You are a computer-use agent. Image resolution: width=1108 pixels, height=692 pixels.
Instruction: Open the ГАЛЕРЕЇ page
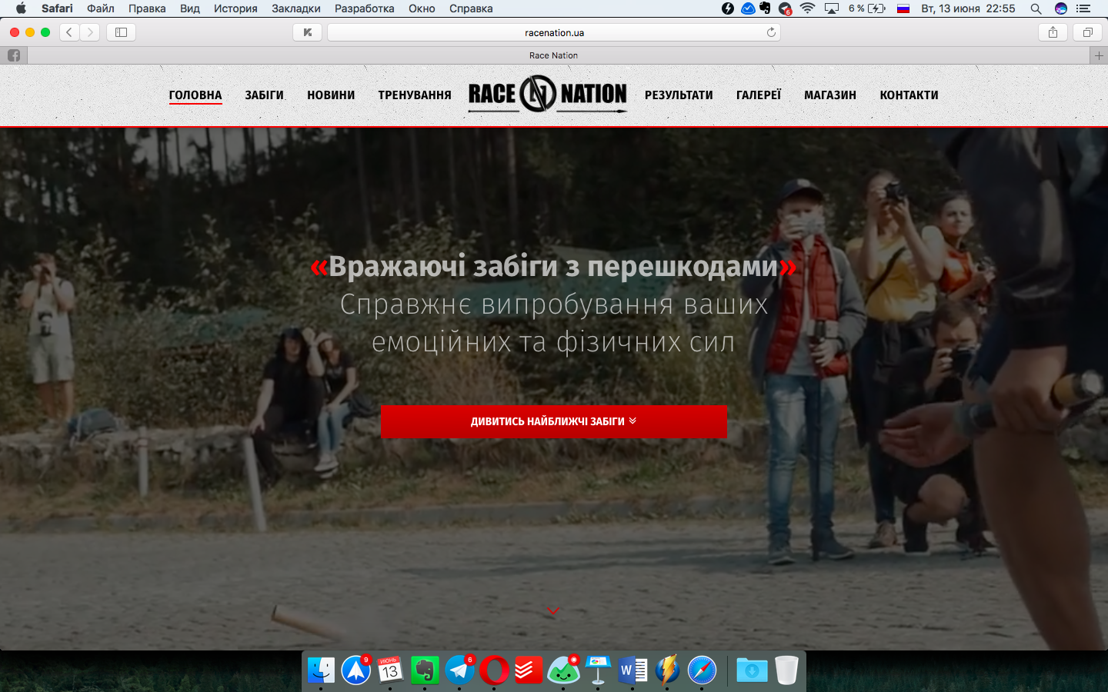pos(759,95)
